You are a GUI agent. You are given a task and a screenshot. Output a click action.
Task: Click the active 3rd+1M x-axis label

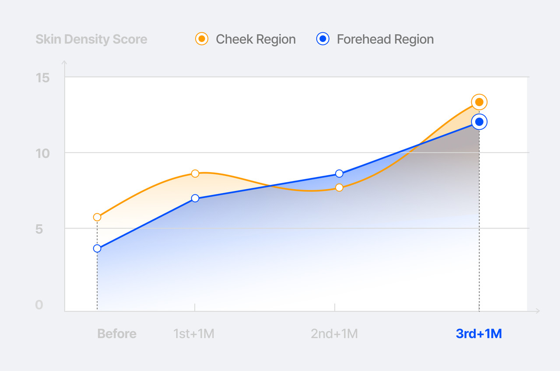(x=479, y=334)
